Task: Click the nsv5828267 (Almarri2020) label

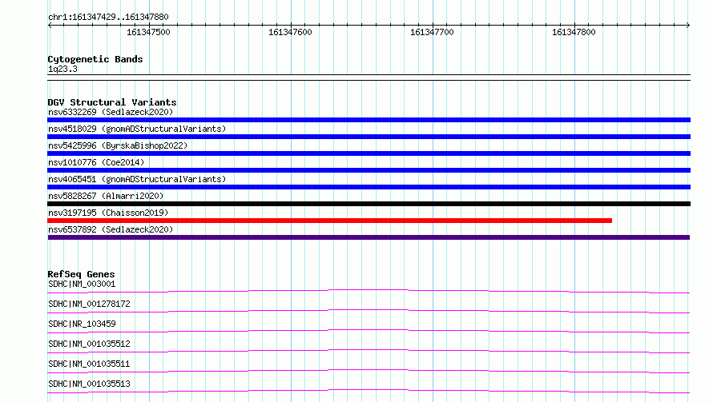Action: click(x=106, y=196)
